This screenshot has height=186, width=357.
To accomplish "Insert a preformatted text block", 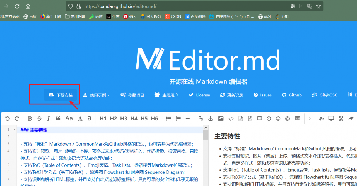I will point(241,119).
